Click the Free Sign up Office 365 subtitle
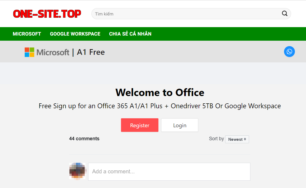The height and width of the screenshot is (188, 306). [160, 106]
